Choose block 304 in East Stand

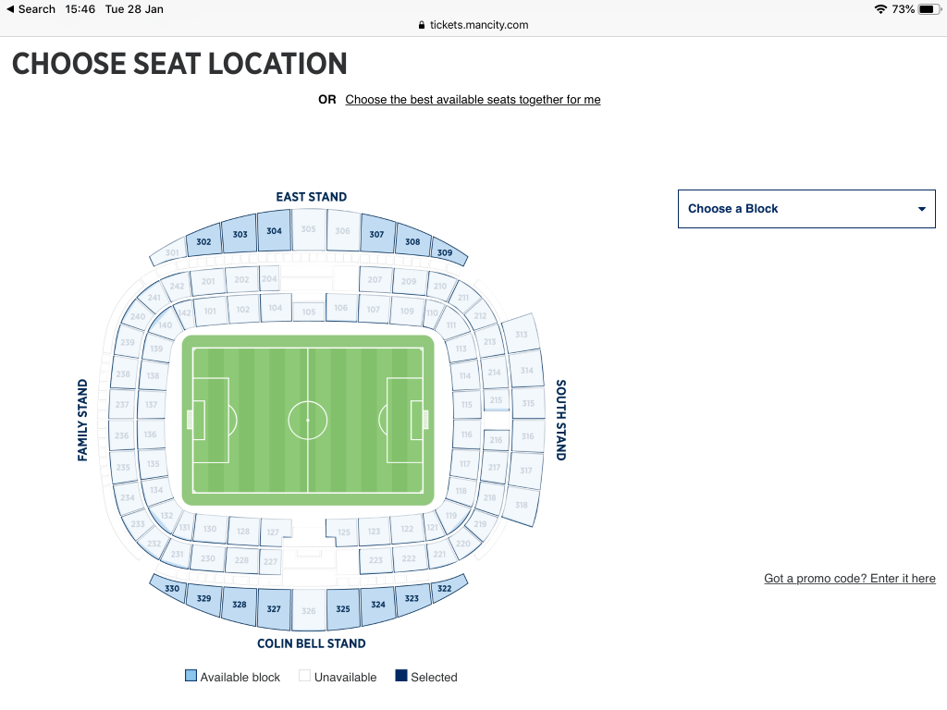coord(274,232)
